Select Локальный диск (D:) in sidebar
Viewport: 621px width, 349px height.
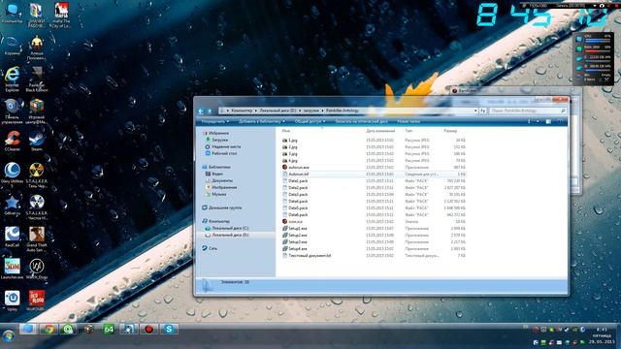230,235
